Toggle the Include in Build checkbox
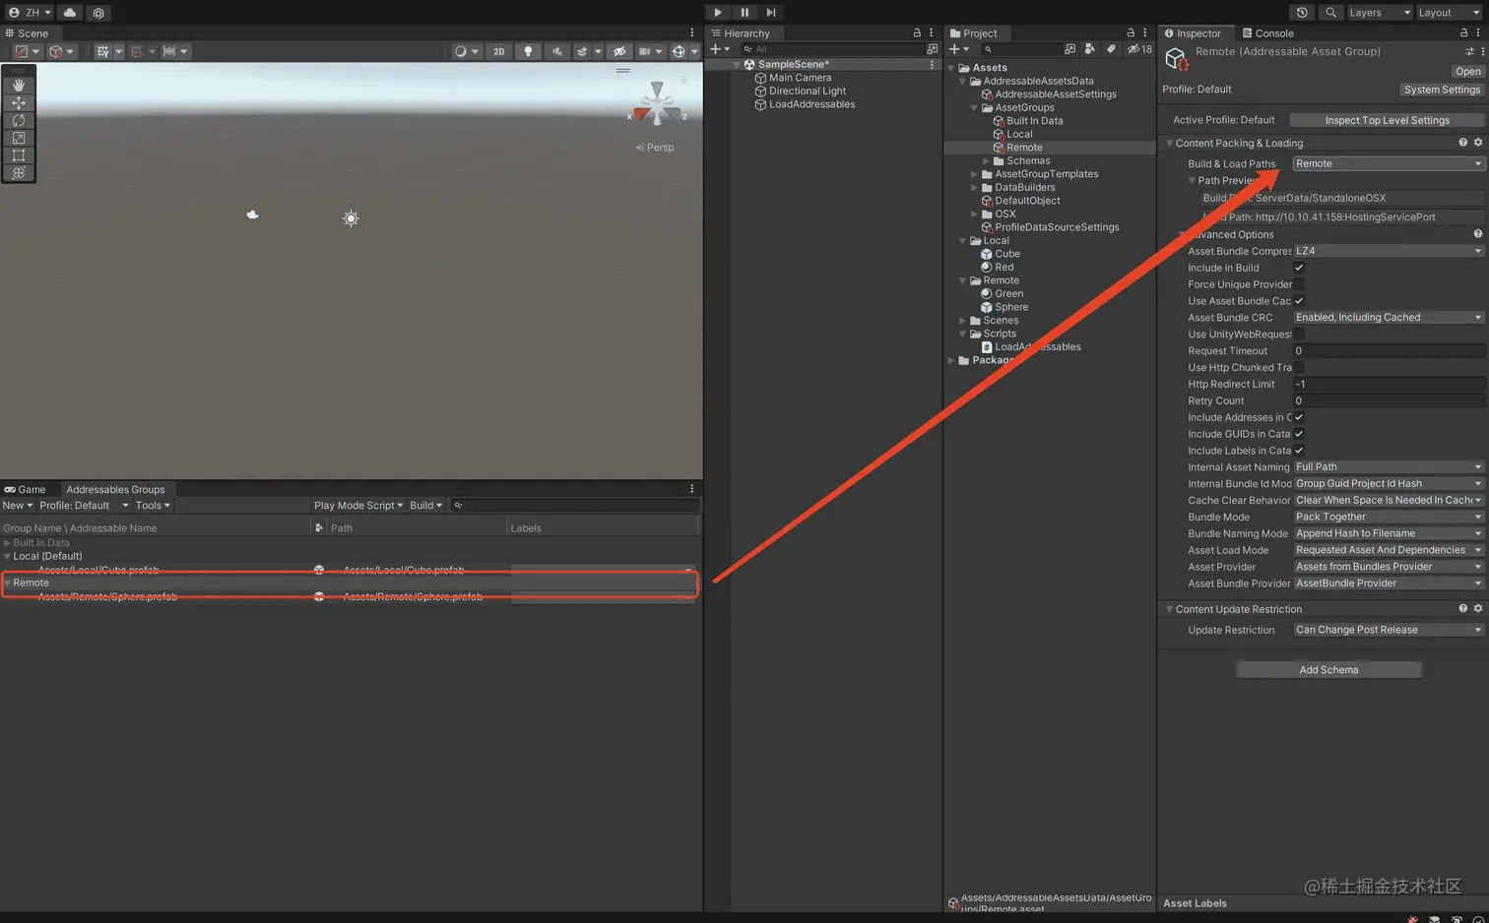 [x=1299, y=268]
